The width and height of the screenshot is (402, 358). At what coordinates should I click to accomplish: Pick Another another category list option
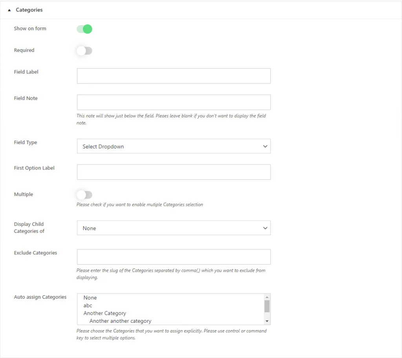[x=120, y=321]
